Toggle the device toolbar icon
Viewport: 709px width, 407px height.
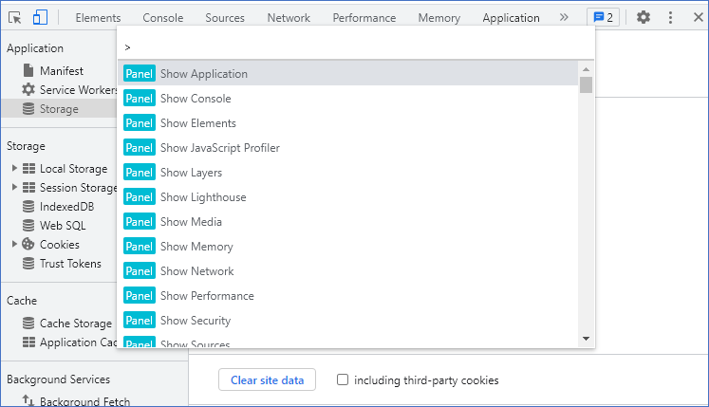[x=40, y=17]
